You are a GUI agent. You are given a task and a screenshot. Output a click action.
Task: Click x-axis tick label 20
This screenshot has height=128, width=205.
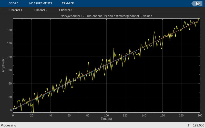(x=32, y=115)
